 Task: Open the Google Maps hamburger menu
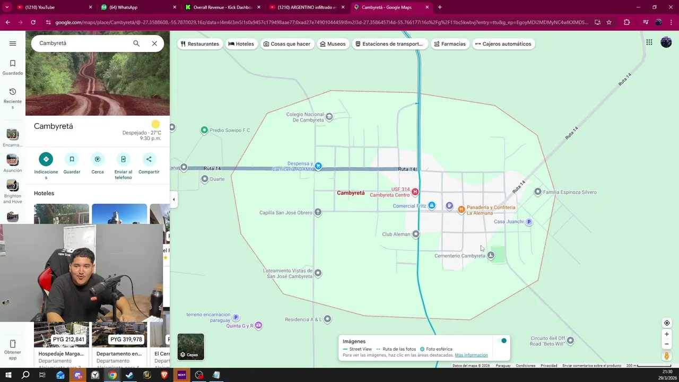13,44
